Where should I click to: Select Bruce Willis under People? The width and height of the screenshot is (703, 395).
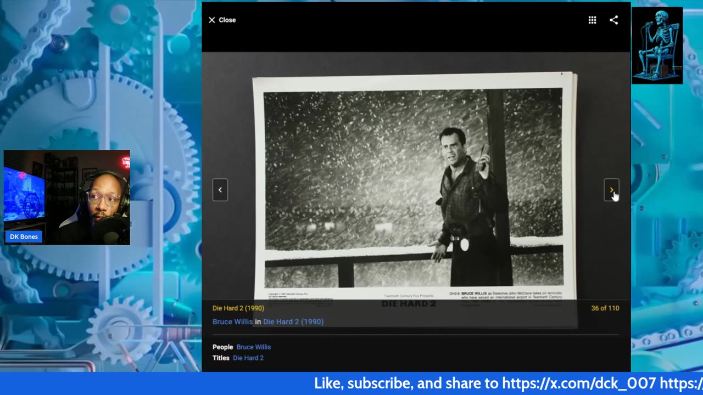254,347
